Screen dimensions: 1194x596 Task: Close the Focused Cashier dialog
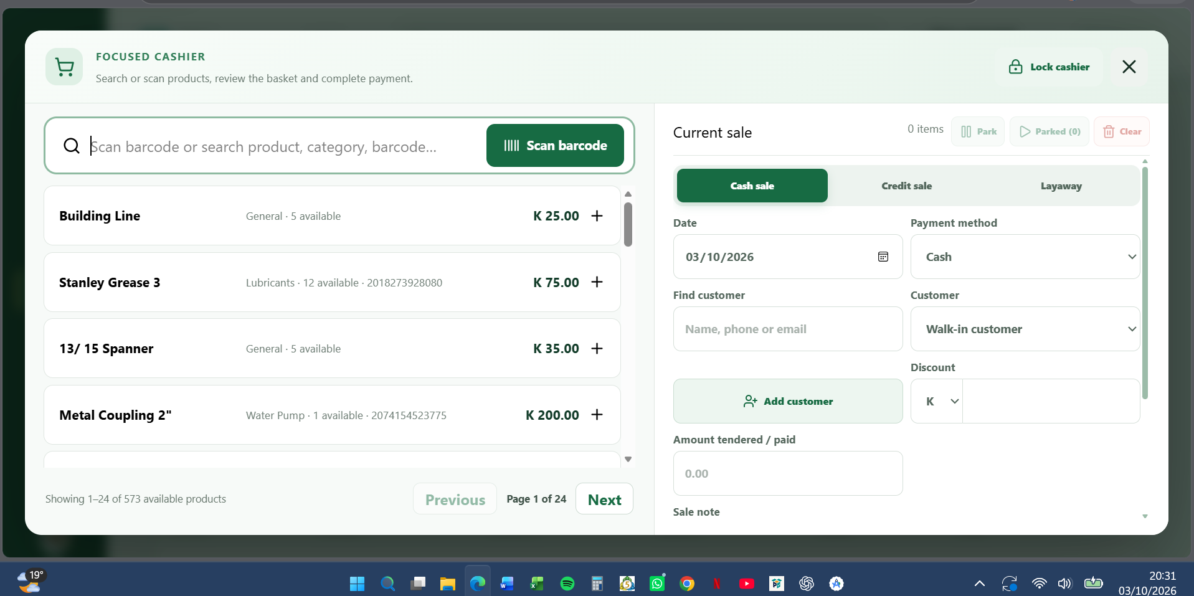(x=1129, y=67)
